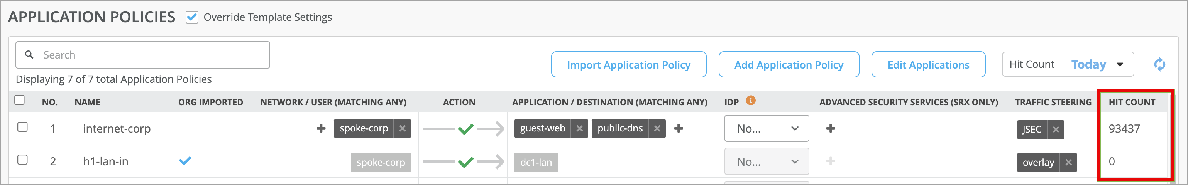The image size is (1188, 185).
Task: Select the h1-lan-in policy row checkbox
Action: point(22,160)
